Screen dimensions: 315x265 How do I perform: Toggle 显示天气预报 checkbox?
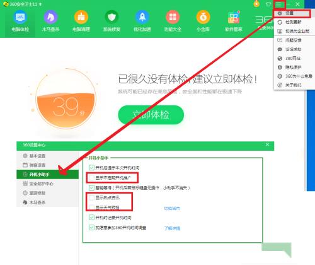click(91, 208)
